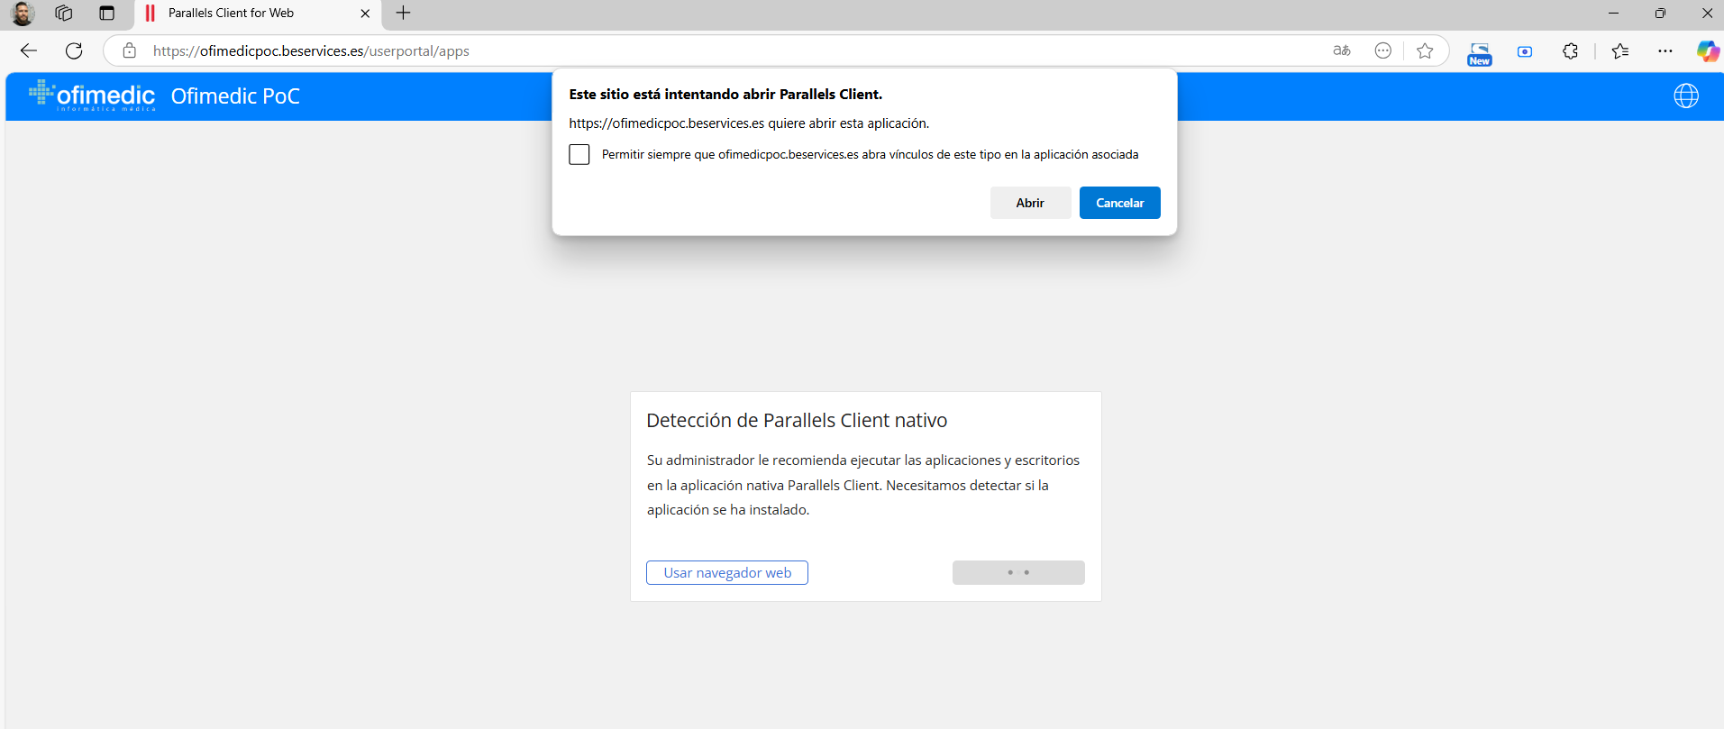1724x729 pixels.
Task: Go back to the previous page
Action: coord(29,50)
